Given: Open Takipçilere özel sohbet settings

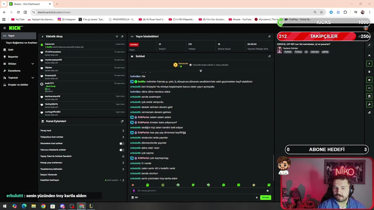Looking at the screenshot, I should coord(82,137).
